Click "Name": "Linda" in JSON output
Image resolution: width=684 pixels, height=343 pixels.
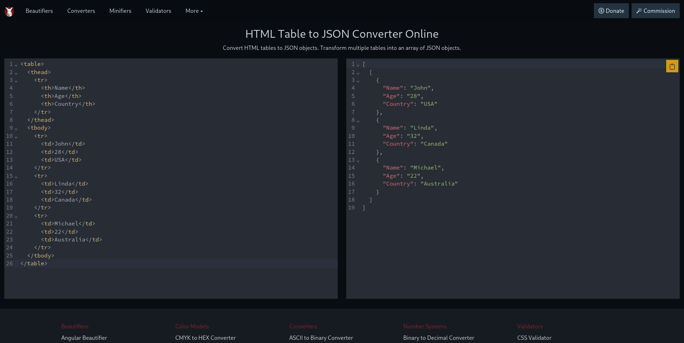click(410, 128)
